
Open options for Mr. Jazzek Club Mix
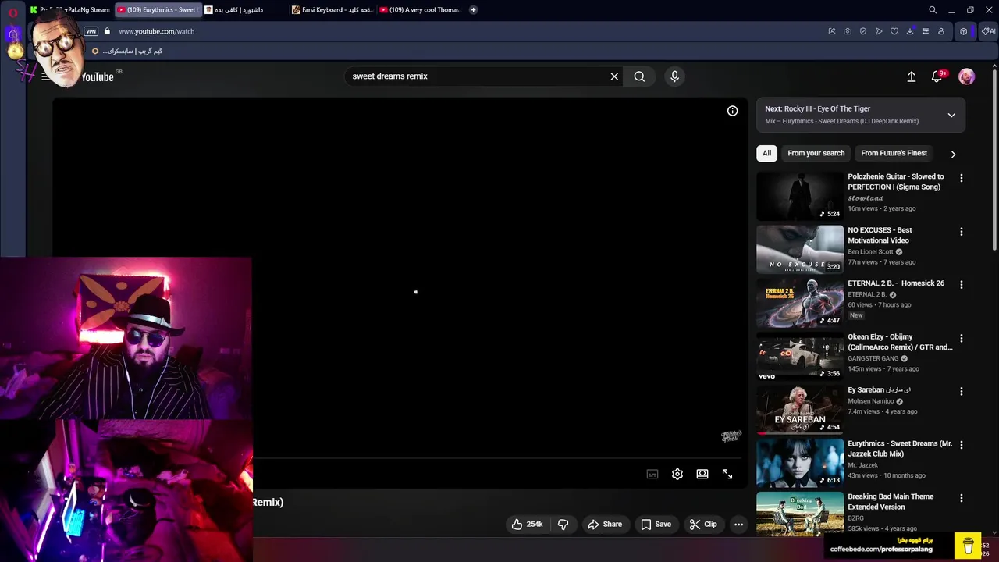click(962, 445)
